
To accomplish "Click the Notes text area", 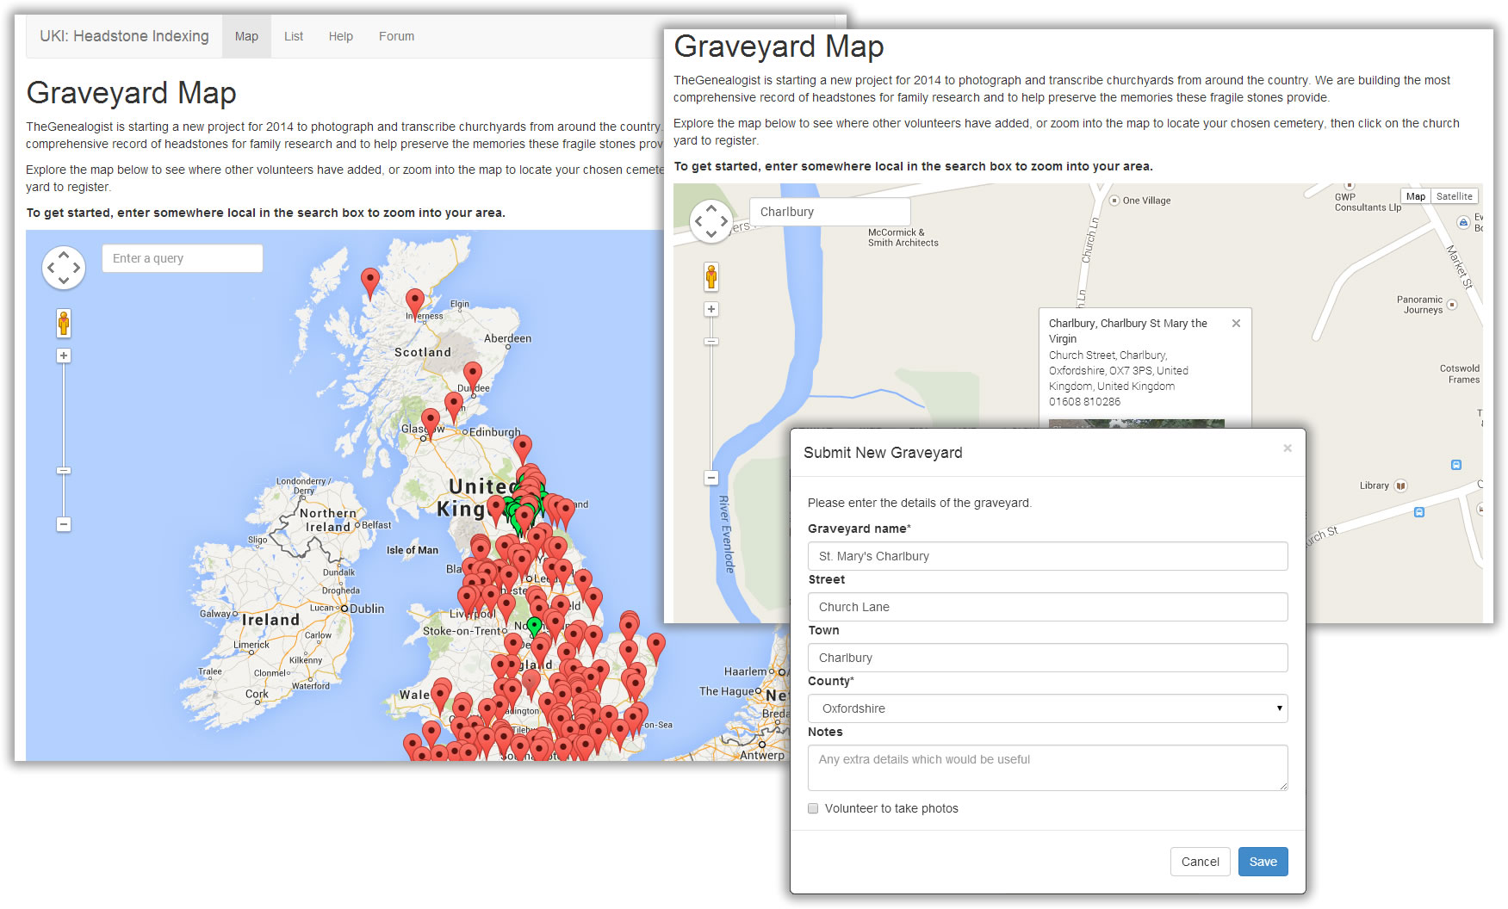I will coord(1047,768).
